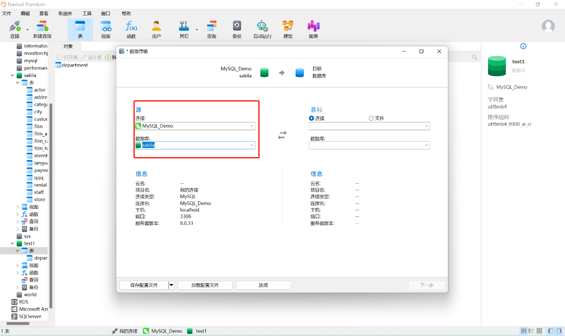Open the source MySQL_Demo connection dropdown
The image size is (565, 336).
[x=195, y=126]
